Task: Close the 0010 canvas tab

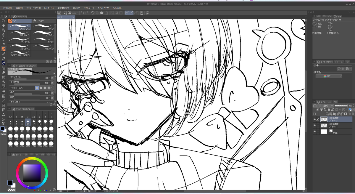Action: pos(74,17)
